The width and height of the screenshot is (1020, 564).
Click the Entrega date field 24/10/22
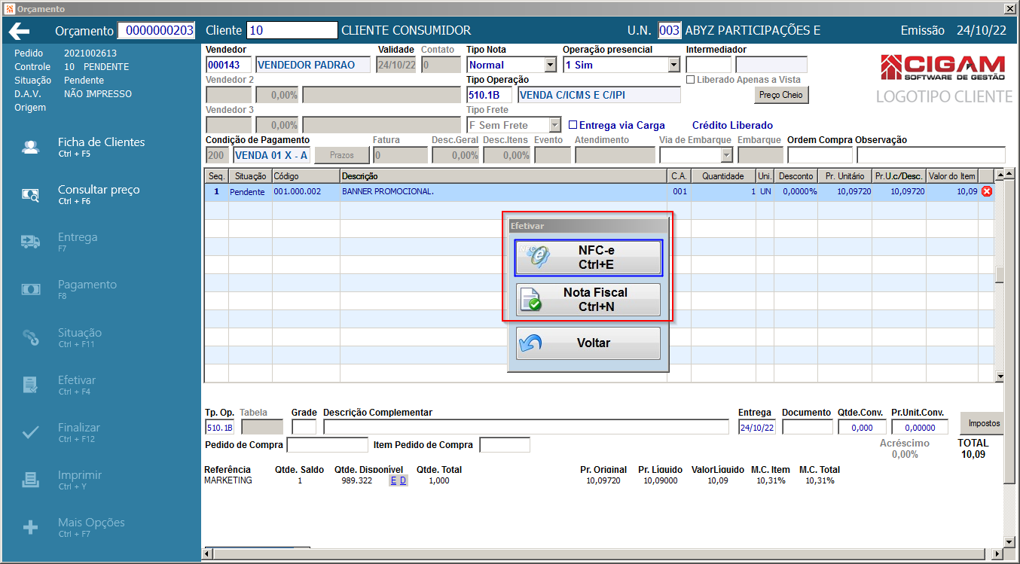[x=757, y=427]
